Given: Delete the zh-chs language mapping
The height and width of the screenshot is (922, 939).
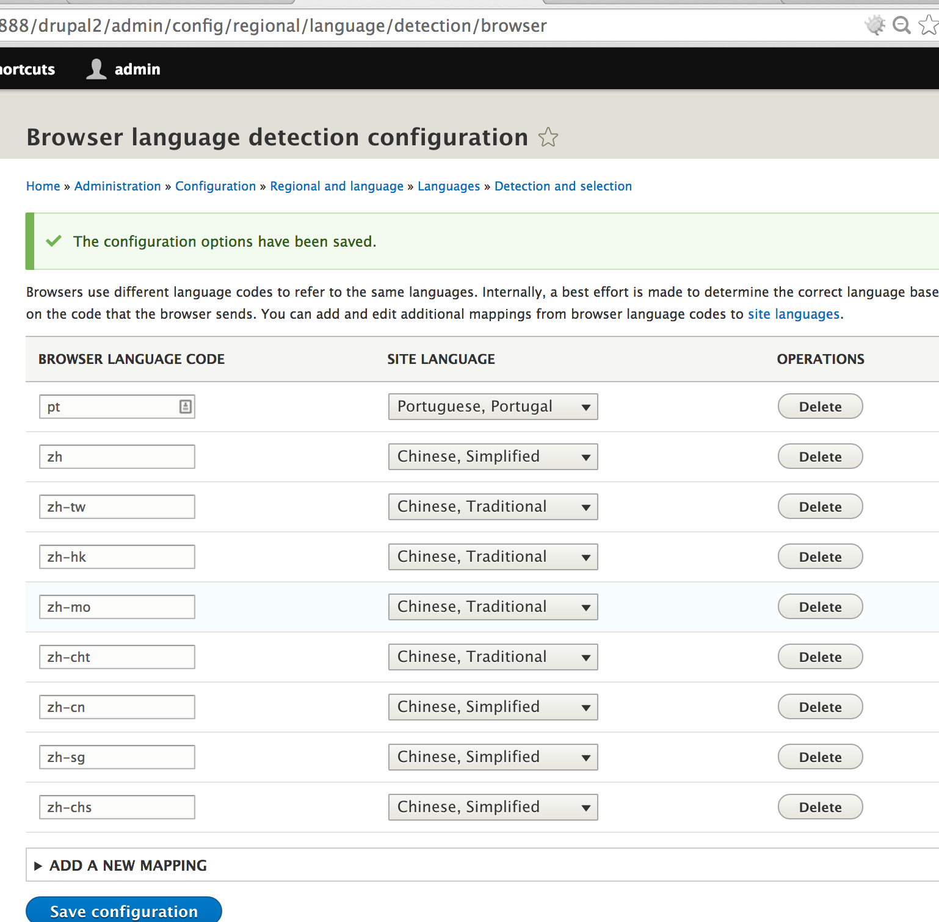Looking at the screenshot, I should pyautogui.click(x=821, y=807).
